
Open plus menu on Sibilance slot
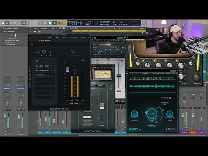tap(52, 75)
